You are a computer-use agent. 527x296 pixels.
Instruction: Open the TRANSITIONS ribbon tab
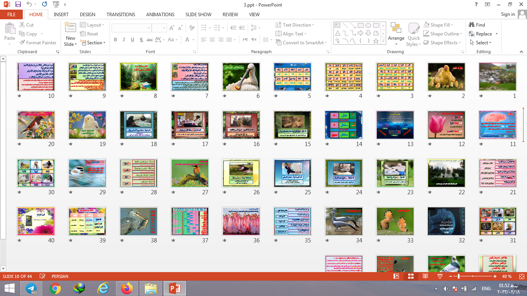pos(121,14)
